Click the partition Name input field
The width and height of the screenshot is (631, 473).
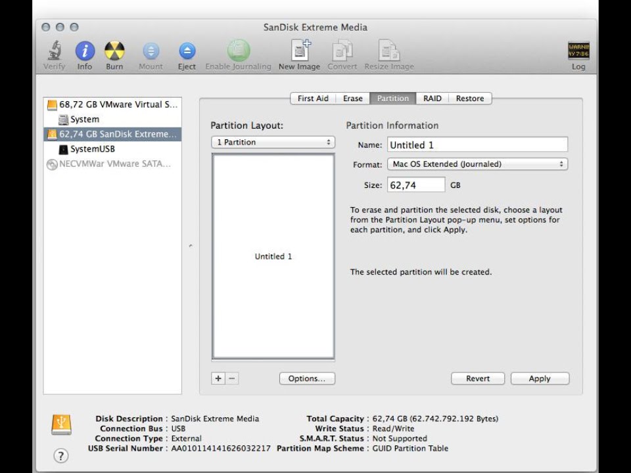[x=477, y=145]
